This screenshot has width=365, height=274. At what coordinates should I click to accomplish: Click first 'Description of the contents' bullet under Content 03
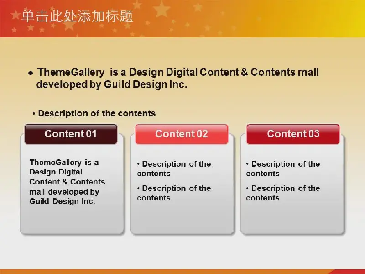[x=283, y=169]
